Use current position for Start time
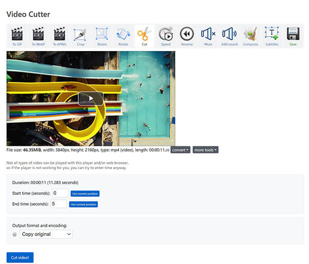Image resolution: width=309 pixels, height=264 pixels. (85, 194)
